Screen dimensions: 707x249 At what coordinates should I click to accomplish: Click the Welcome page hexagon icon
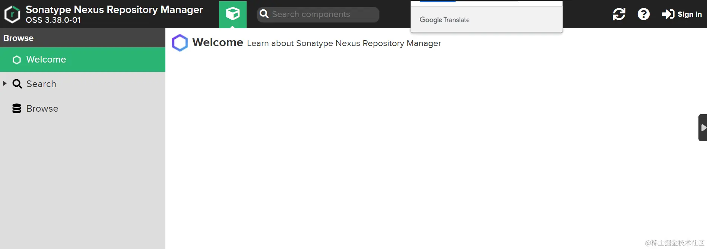click(180, 43)
